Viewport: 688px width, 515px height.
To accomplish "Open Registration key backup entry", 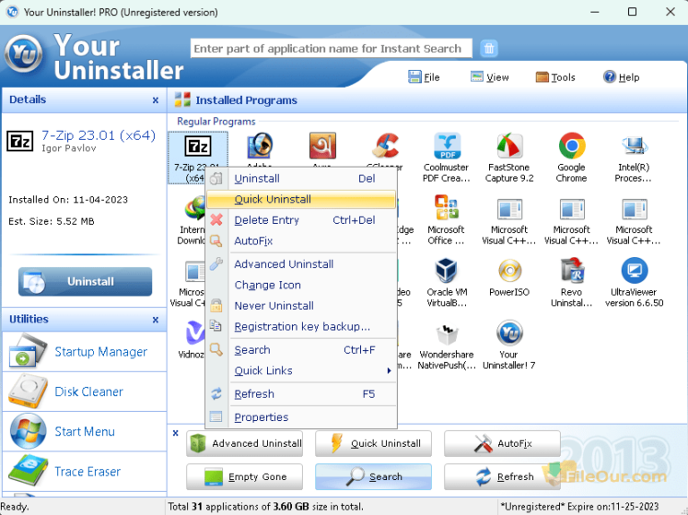I will tap(301, 327).
